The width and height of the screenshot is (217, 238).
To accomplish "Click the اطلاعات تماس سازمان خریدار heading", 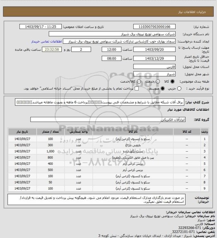I will (x=190, y=212).
